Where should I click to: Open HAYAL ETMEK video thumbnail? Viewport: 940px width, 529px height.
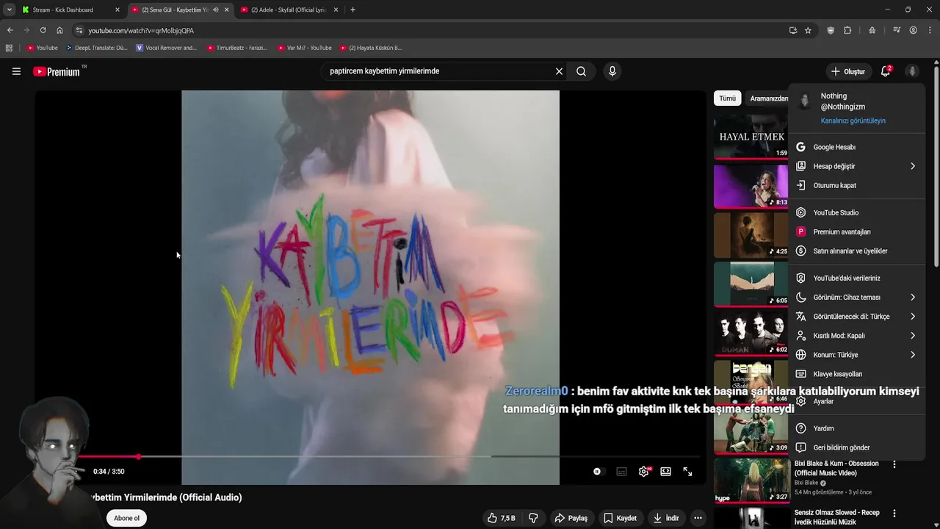(751, 136)
